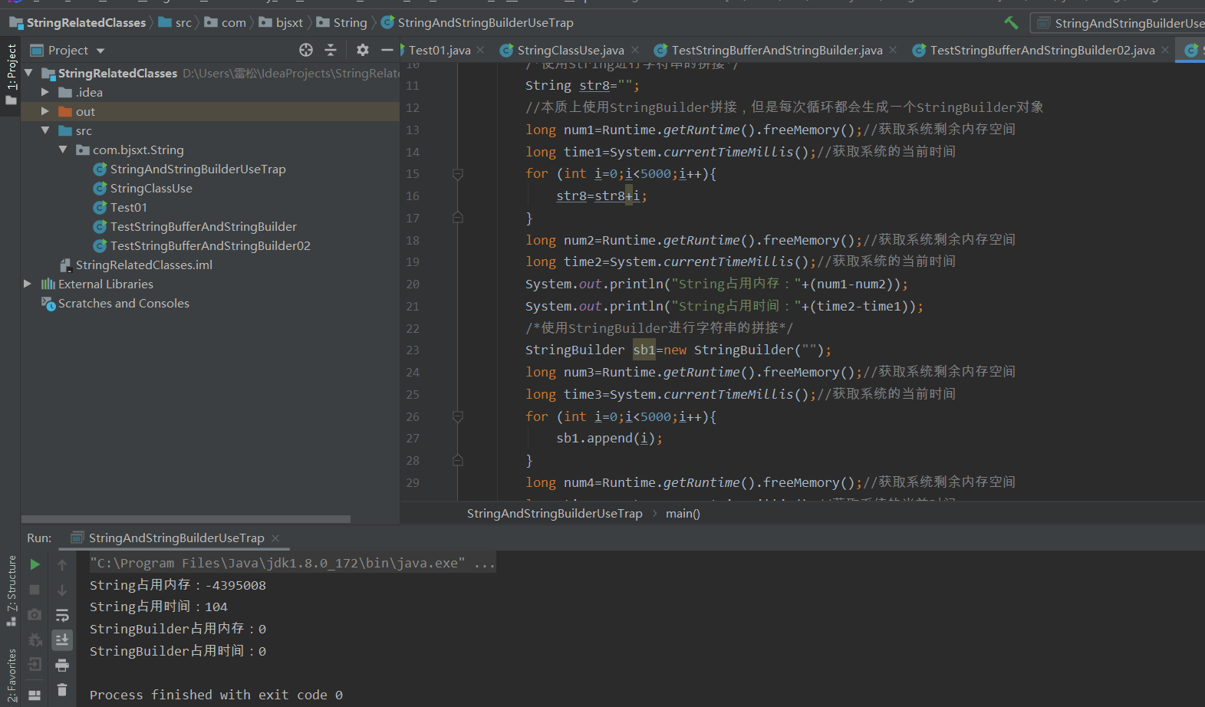Close the TestStringBufferAndStringBuilder.java tab
Screen dimensions: 1205x707
tap(893, 50)
